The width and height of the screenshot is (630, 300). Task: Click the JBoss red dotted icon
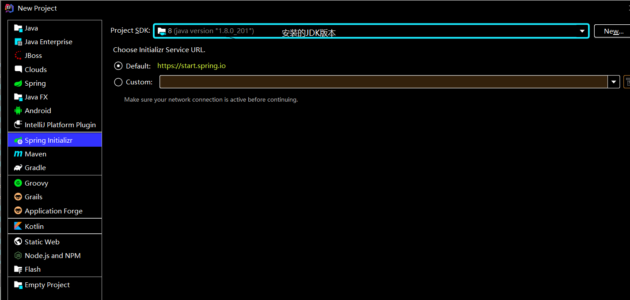click(x=18, y=56)
